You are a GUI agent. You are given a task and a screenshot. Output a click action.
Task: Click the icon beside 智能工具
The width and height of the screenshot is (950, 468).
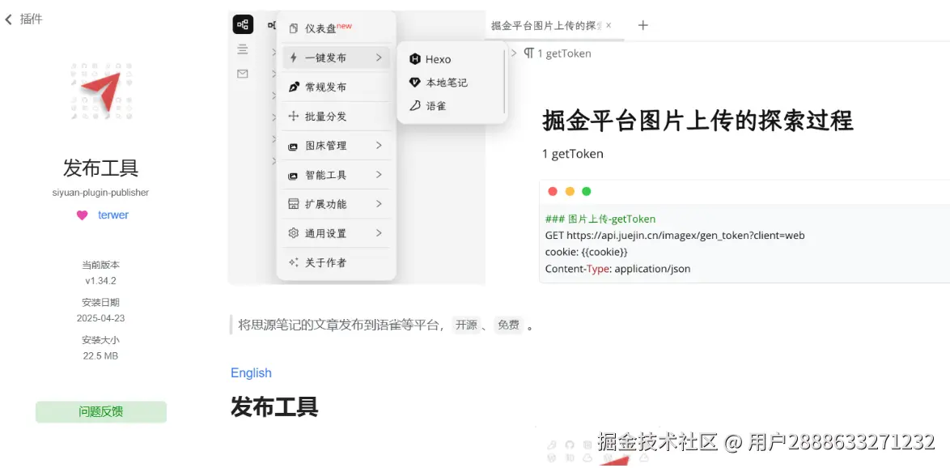coord(293,175)
